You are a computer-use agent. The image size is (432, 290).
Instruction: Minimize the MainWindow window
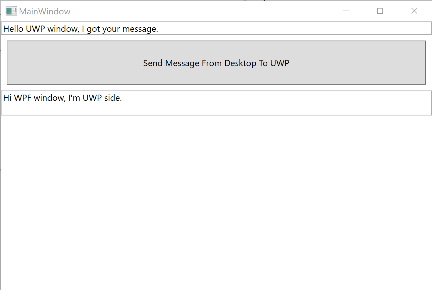[x=346, y=11]
